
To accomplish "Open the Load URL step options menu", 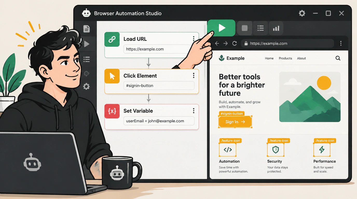I will point(194,39).
